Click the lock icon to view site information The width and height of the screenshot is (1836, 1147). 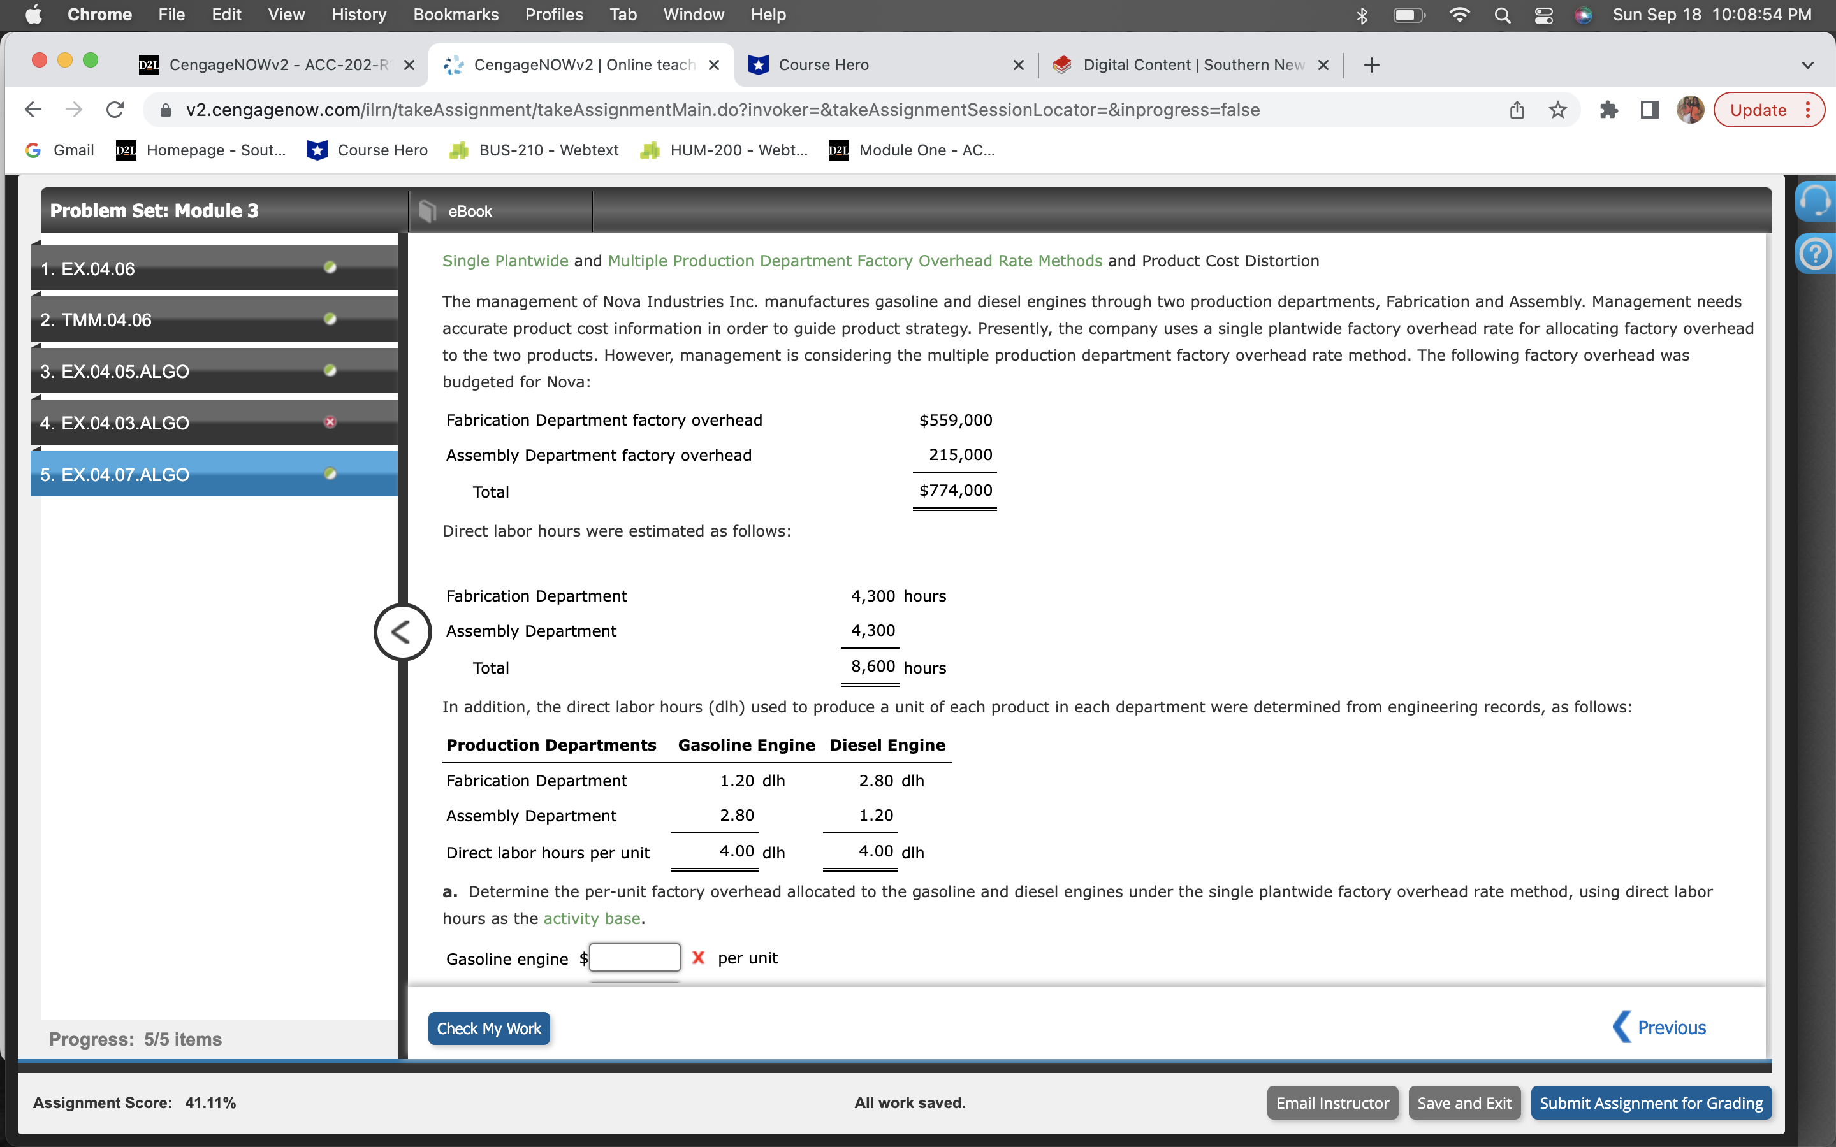[165, 109]
